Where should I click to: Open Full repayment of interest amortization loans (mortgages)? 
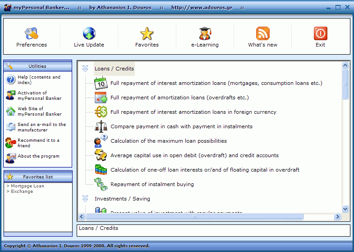point(216,83)
